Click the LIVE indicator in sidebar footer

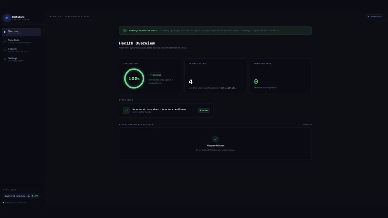click(34, 196)
